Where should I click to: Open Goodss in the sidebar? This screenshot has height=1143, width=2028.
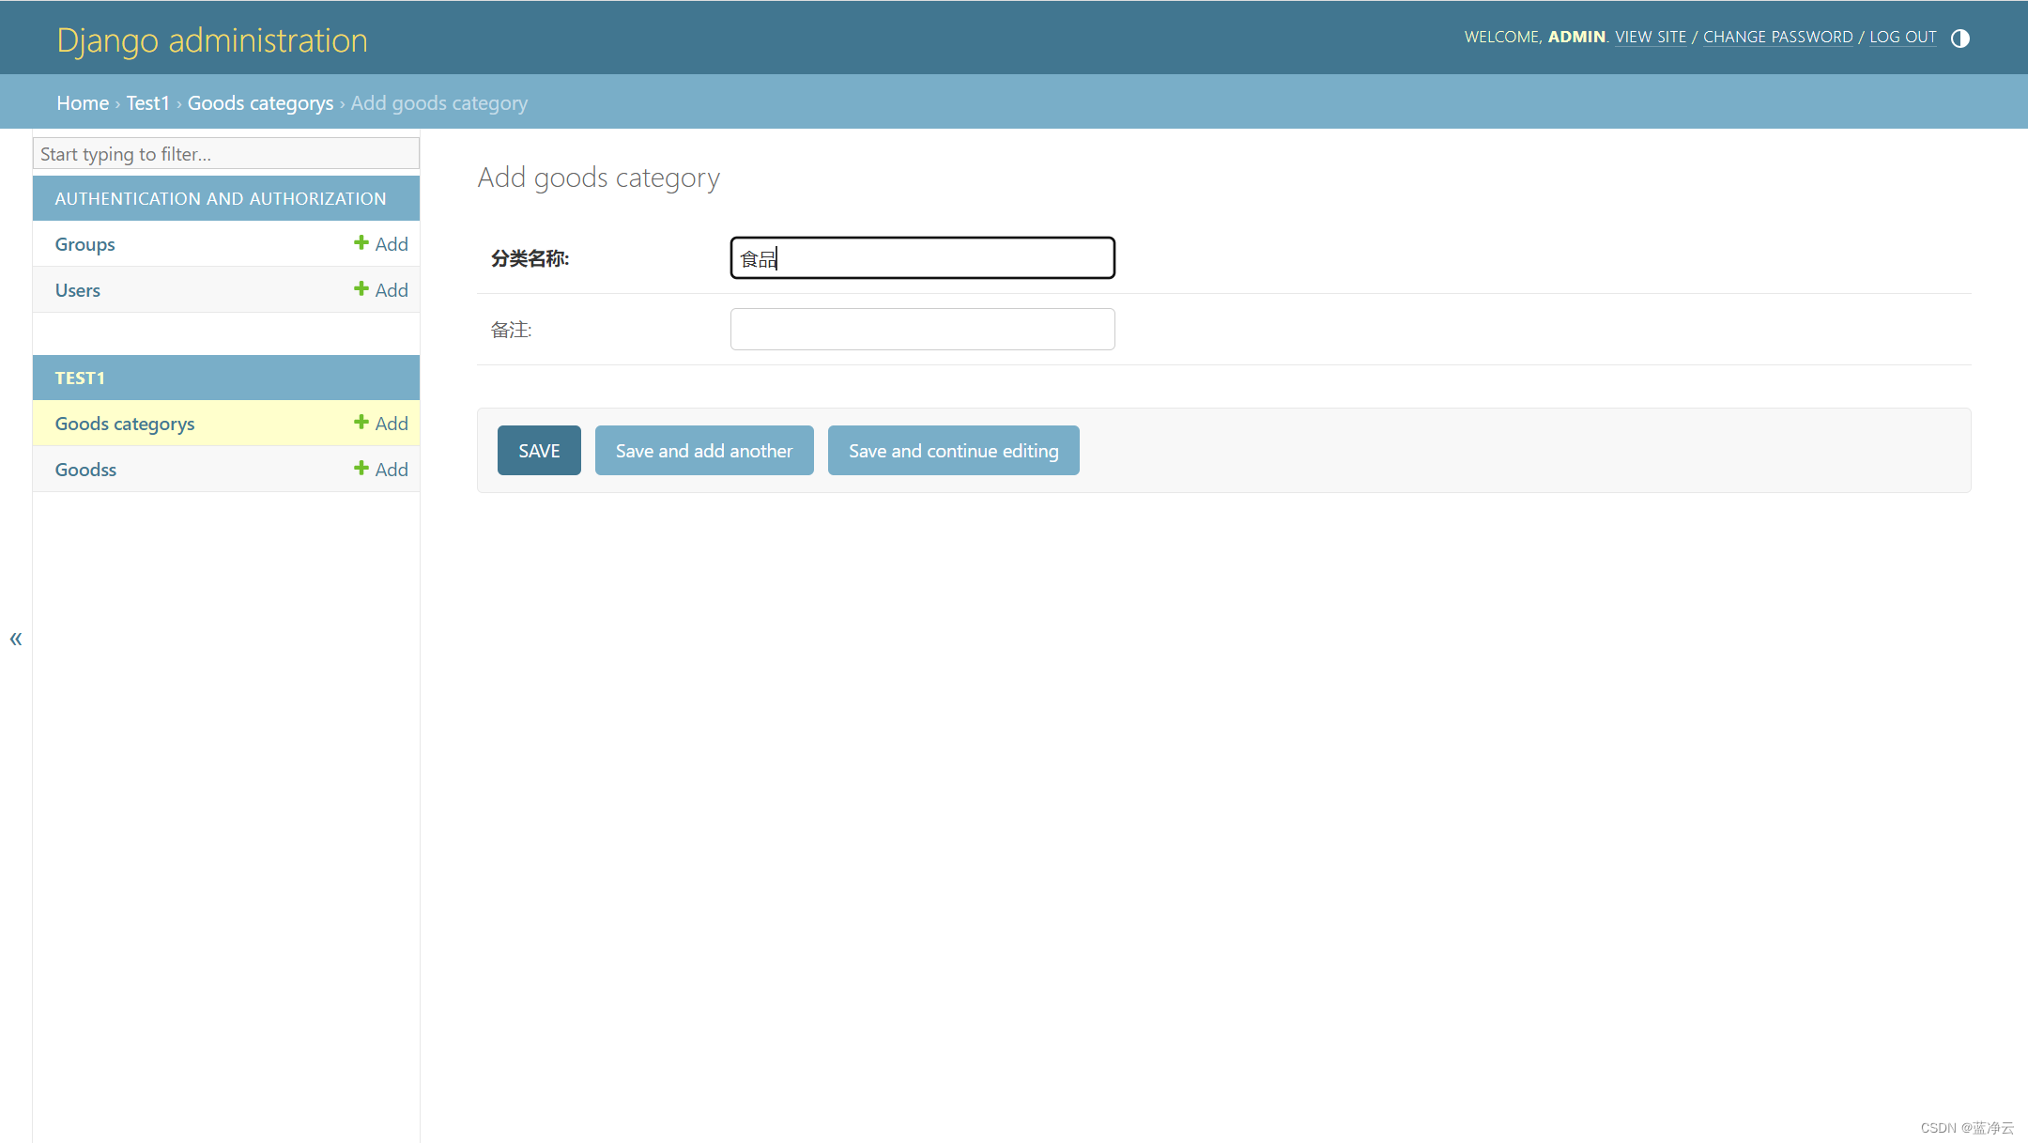coord(85,470)
